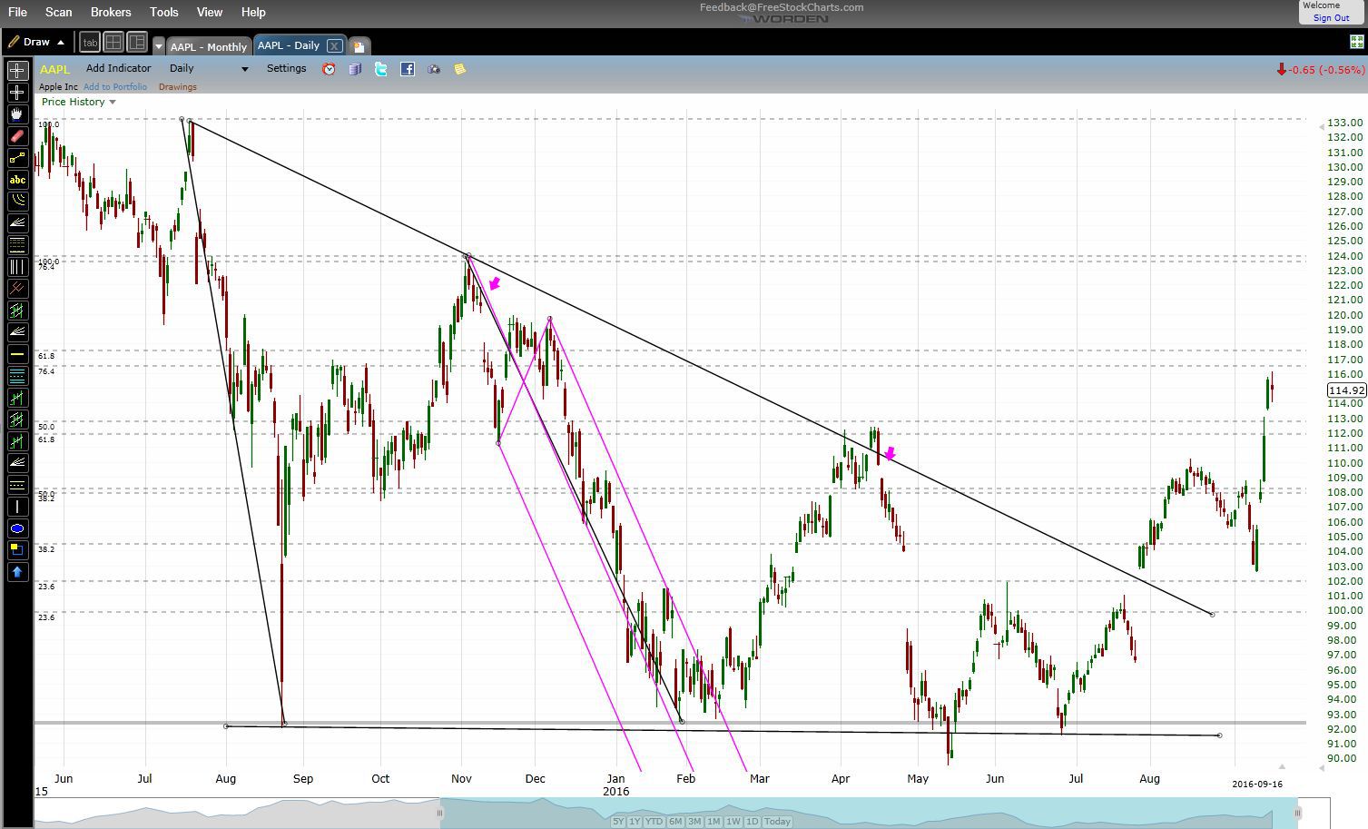Open the tab list dropdown arrow

coord(158,46)
